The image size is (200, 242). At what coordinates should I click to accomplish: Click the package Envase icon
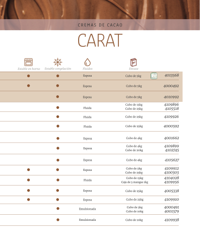coord(134,63)
